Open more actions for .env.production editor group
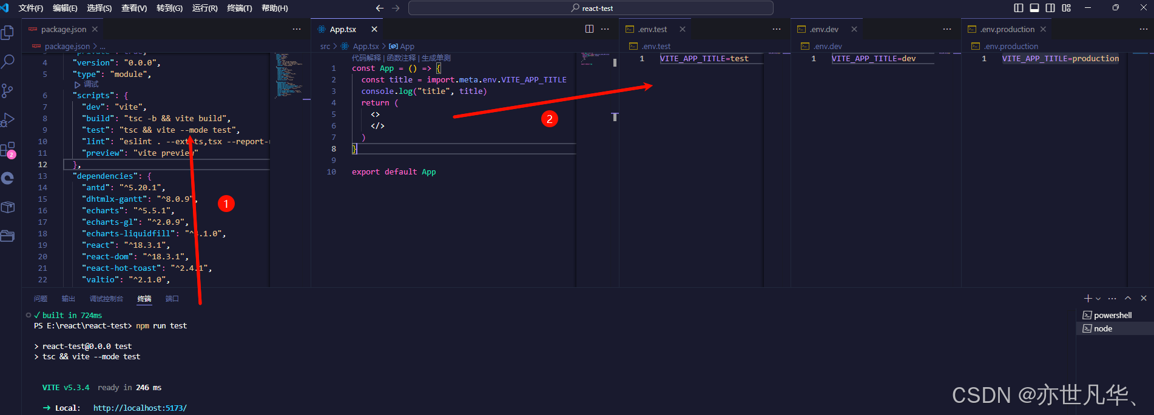The image size is (1154, 415). (x=1143, y=29)
